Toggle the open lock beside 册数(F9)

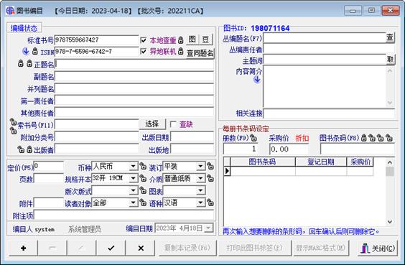tap(253, 138)
